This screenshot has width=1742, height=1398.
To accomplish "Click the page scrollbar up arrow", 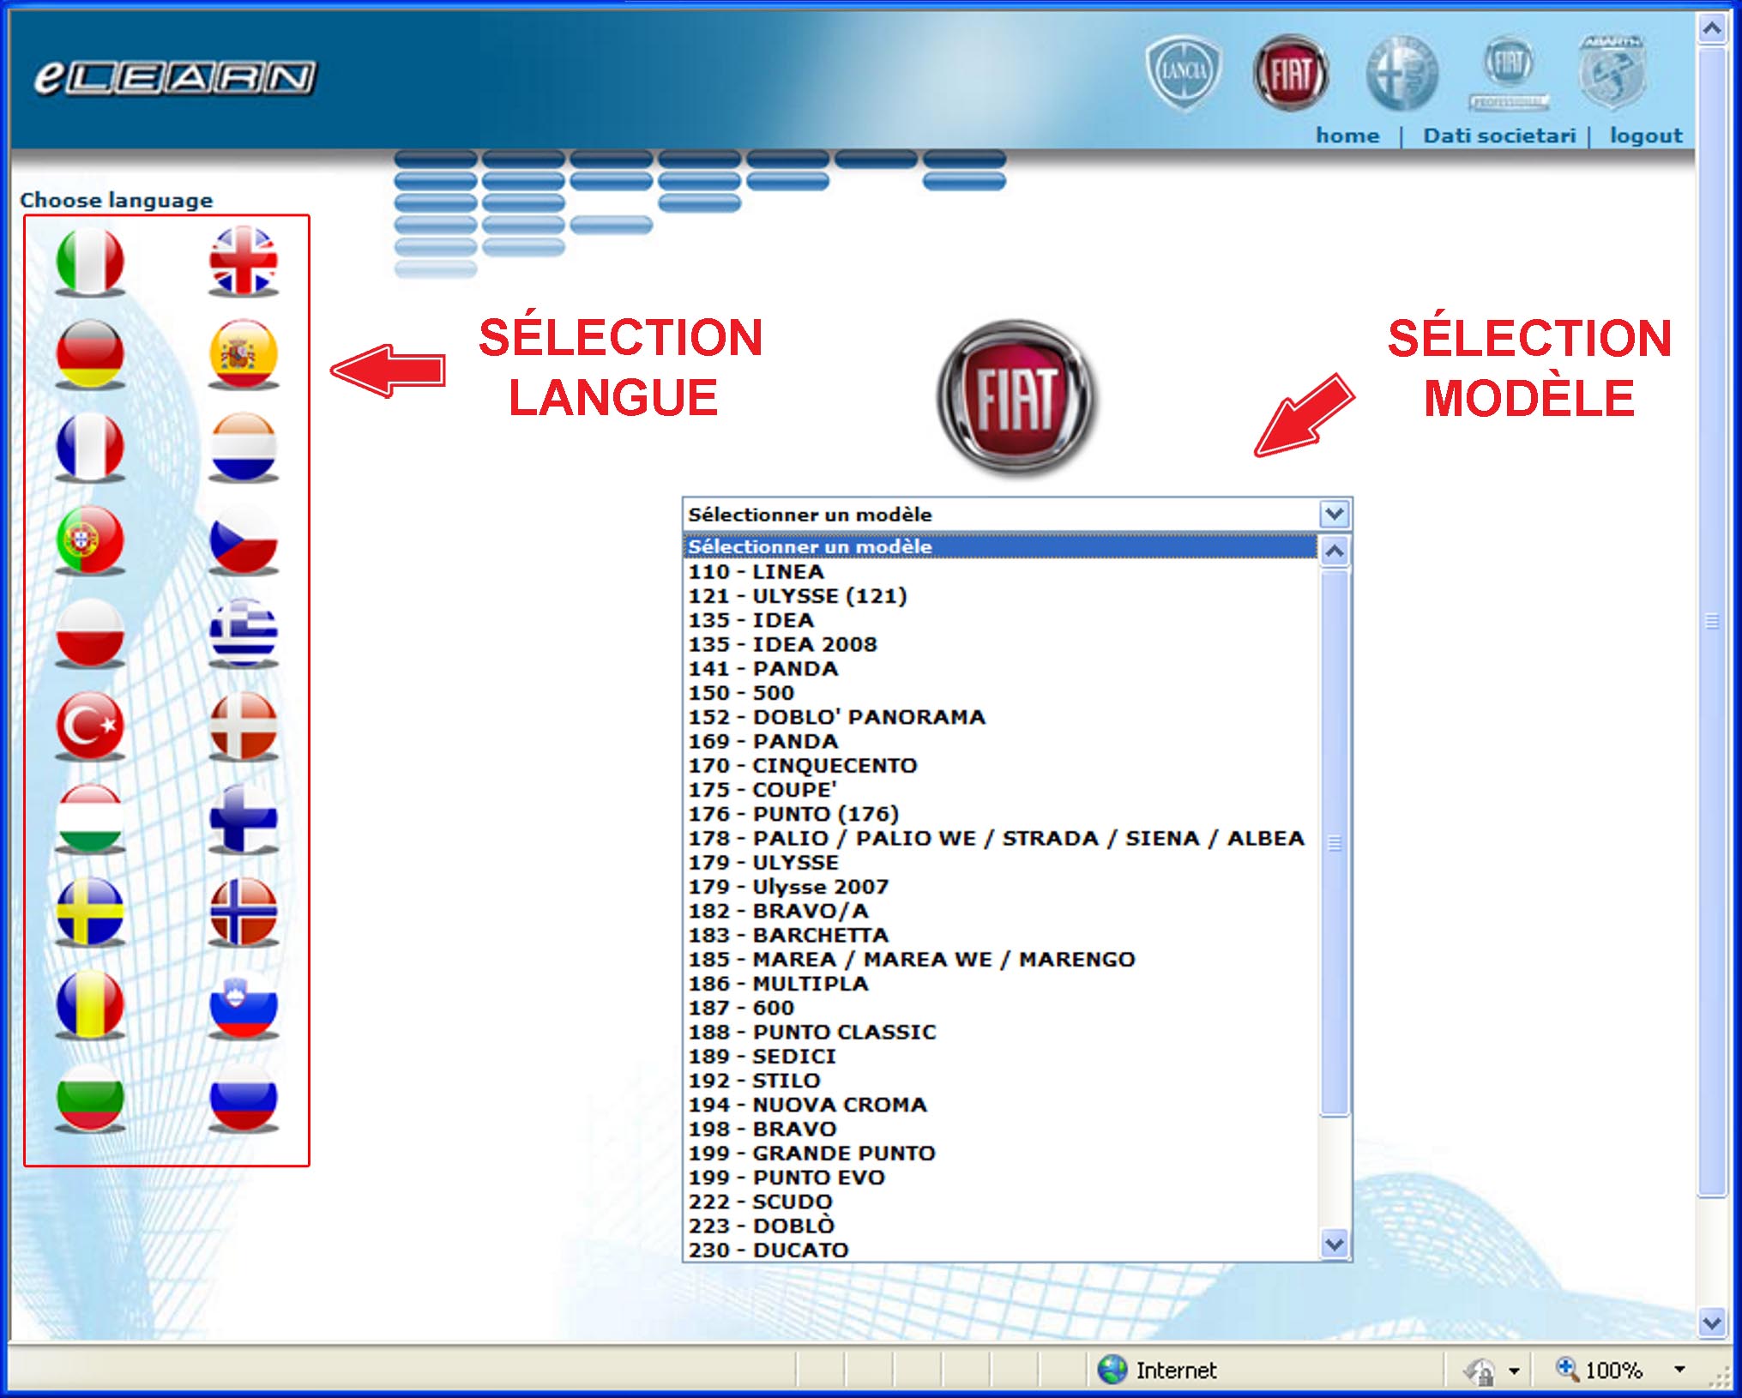I will pyautogui.click(x=1711, y=28).
